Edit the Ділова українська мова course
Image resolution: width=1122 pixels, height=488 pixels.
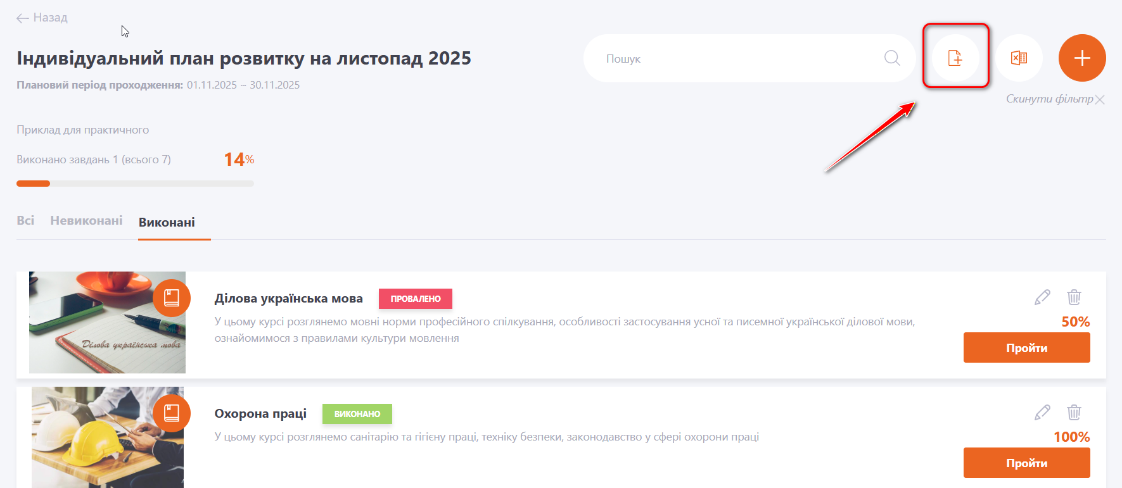tap(1042, 297)
